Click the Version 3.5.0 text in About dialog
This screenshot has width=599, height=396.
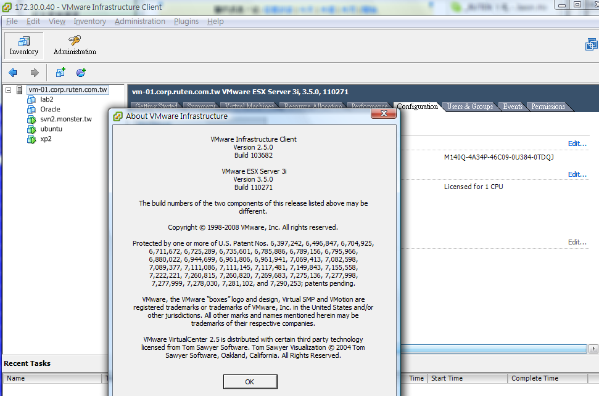coord(254,179)
